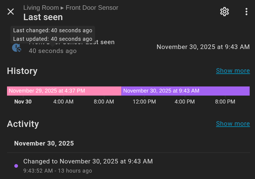Show more History
The height and width of the screenshot is (179, 255).
click(233, 71)
